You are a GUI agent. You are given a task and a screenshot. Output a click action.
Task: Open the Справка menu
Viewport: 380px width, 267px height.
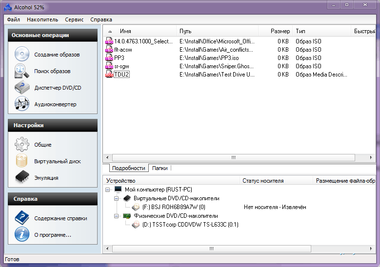101,19
